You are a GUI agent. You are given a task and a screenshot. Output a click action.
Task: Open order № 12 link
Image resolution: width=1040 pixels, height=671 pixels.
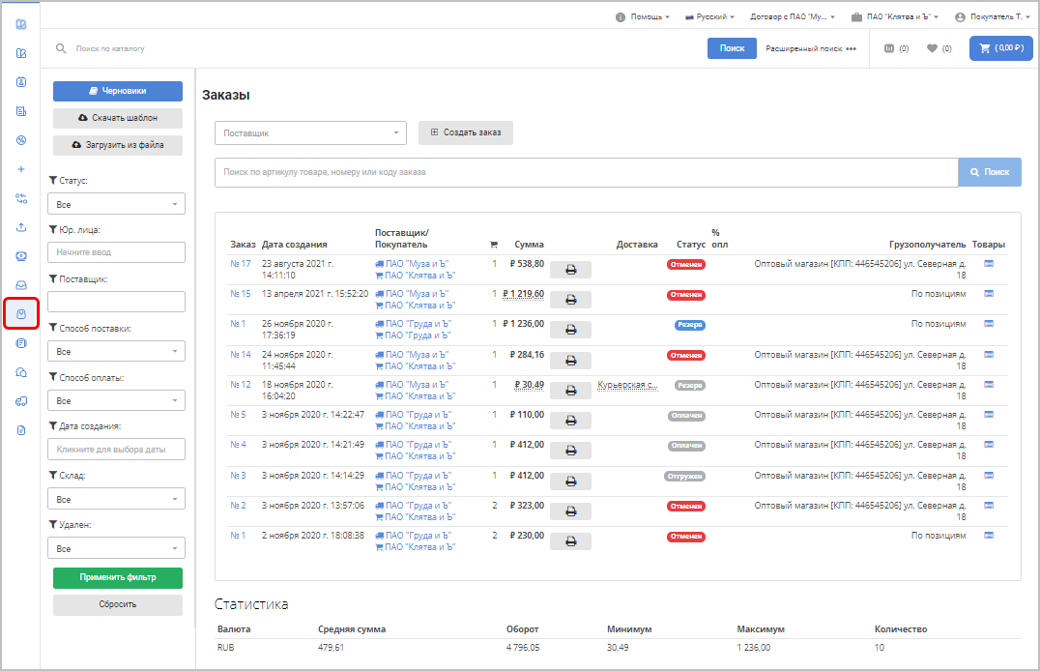point(241,385)
